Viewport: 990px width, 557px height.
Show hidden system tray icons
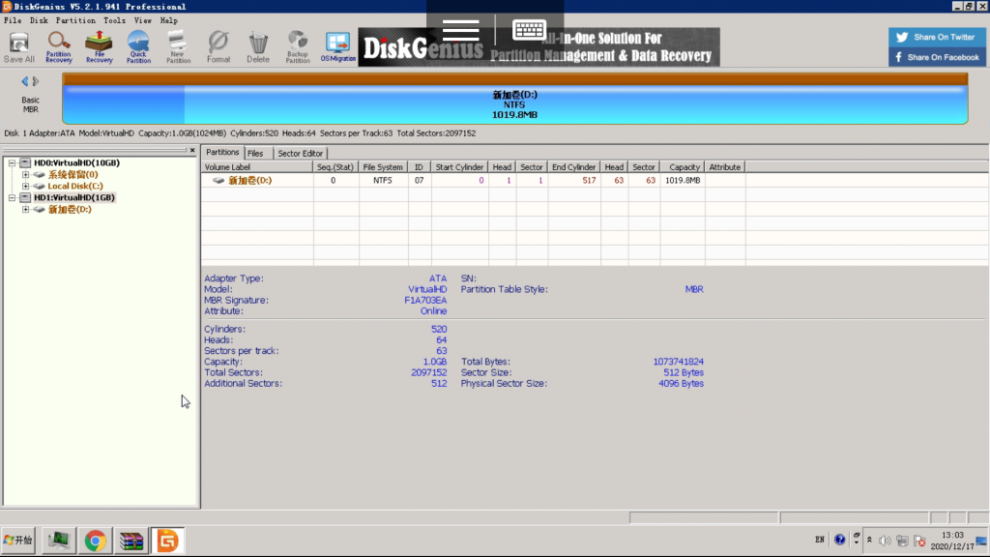pyautogui.click(x=869, y=540)
